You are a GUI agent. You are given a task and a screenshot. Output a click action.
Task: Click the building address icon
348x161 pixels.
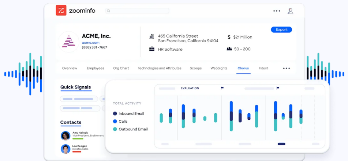(151, 36)
